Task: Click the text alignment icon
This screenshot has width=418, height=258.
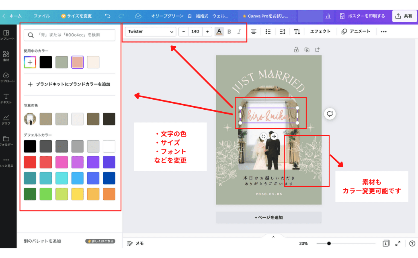Action: click(x=254, y=31)
